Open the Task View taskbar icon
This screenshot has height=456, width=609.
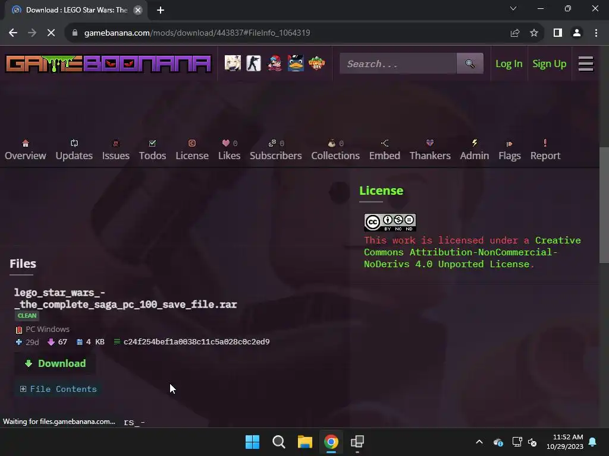[x=357, y=442]
